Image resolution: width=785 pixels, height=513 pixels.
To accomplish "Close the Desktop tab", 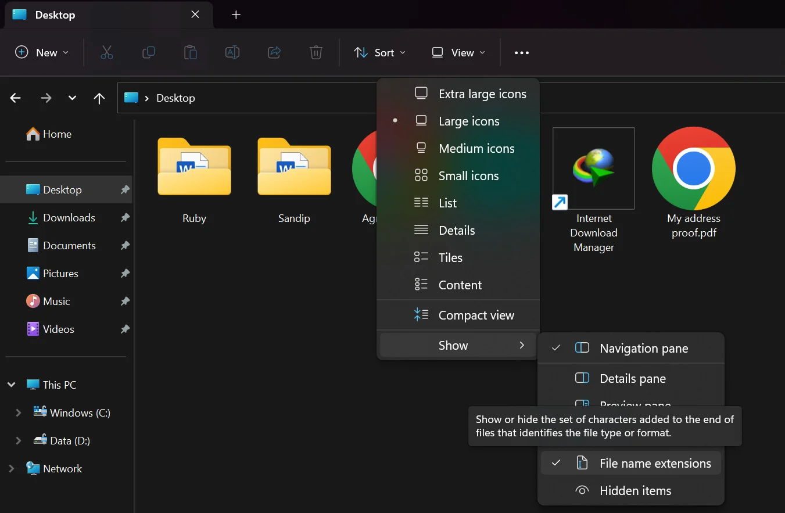I will pos(195,15).
